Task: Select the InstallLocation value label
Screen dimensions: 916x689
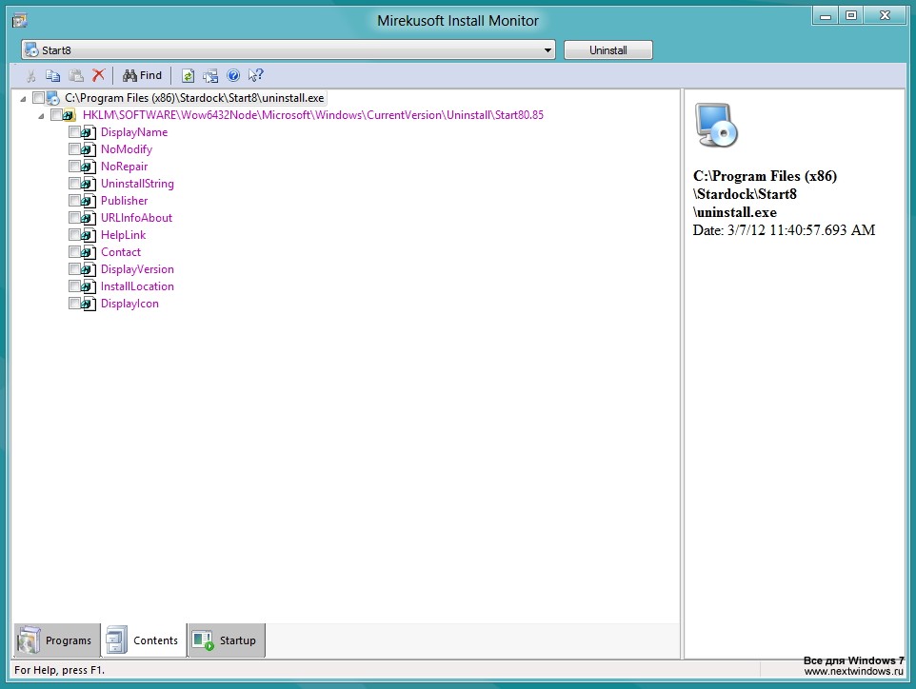Action: point(137,286)
